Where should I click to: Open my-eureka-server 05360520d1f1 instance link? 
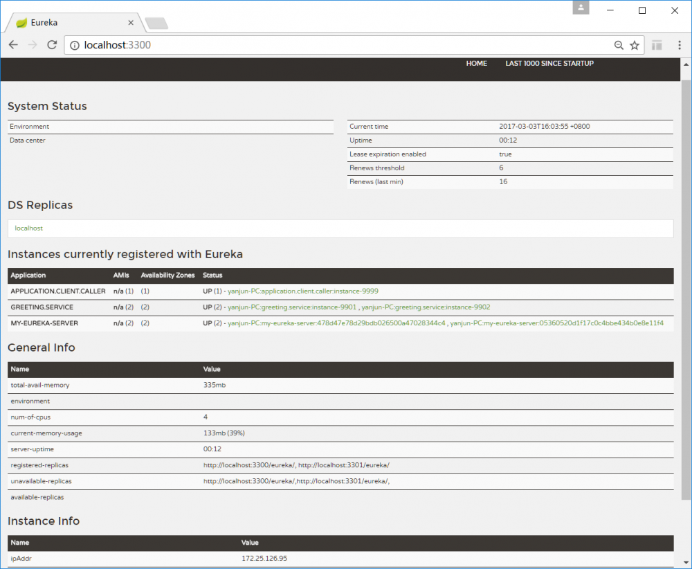[556, 323]
